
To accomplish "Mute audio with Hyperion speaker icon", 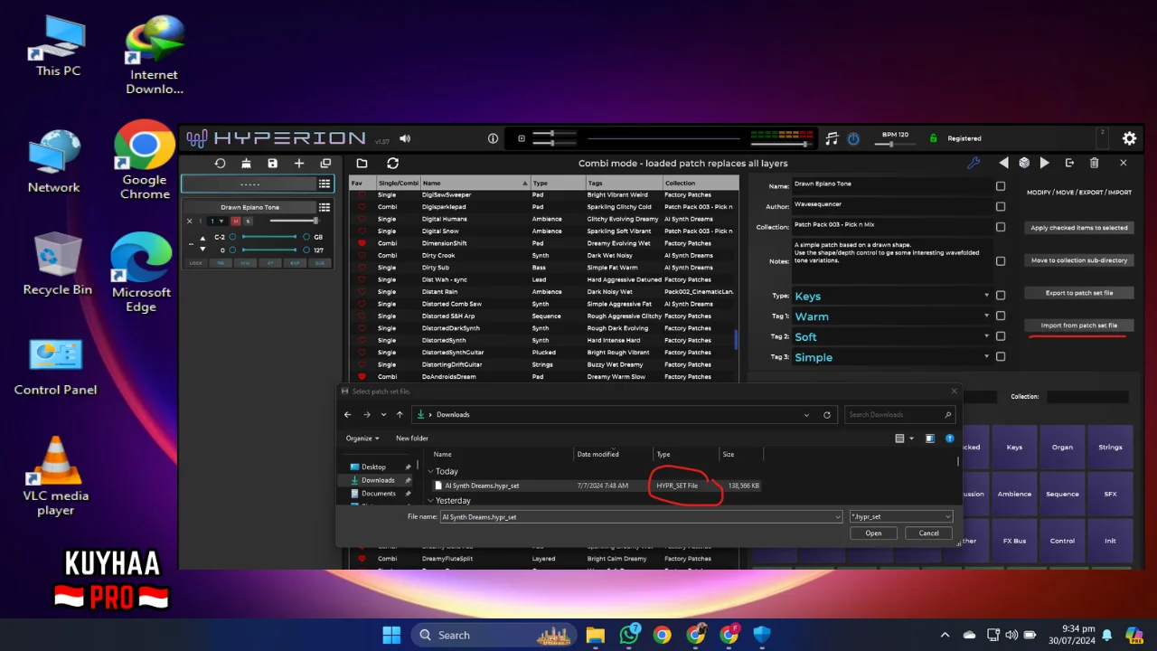I will pyautogui.click(x=405, y=138).
